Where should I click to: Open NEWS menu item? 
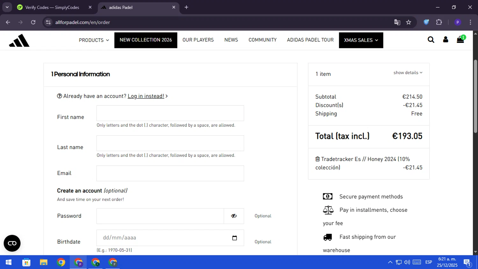pyautogui.click(x=231, y=40)
